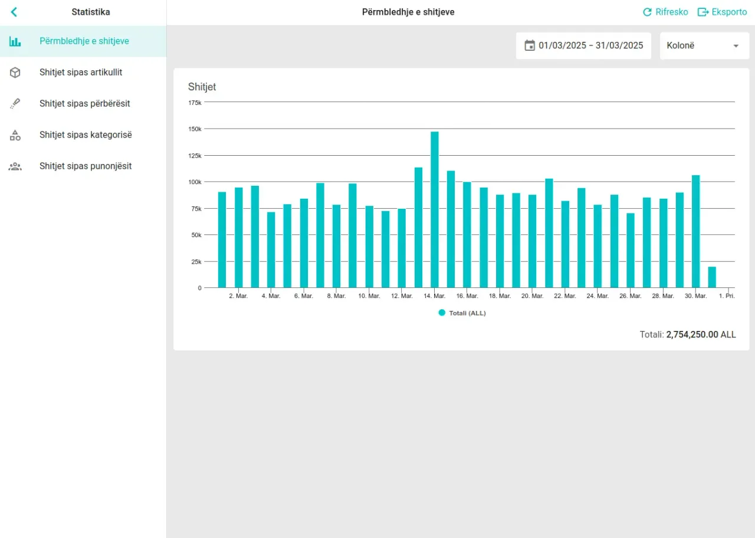Screen dimensions: 755x538
Task: Go back using the Statistika arrow
Action: coord(14,12)
